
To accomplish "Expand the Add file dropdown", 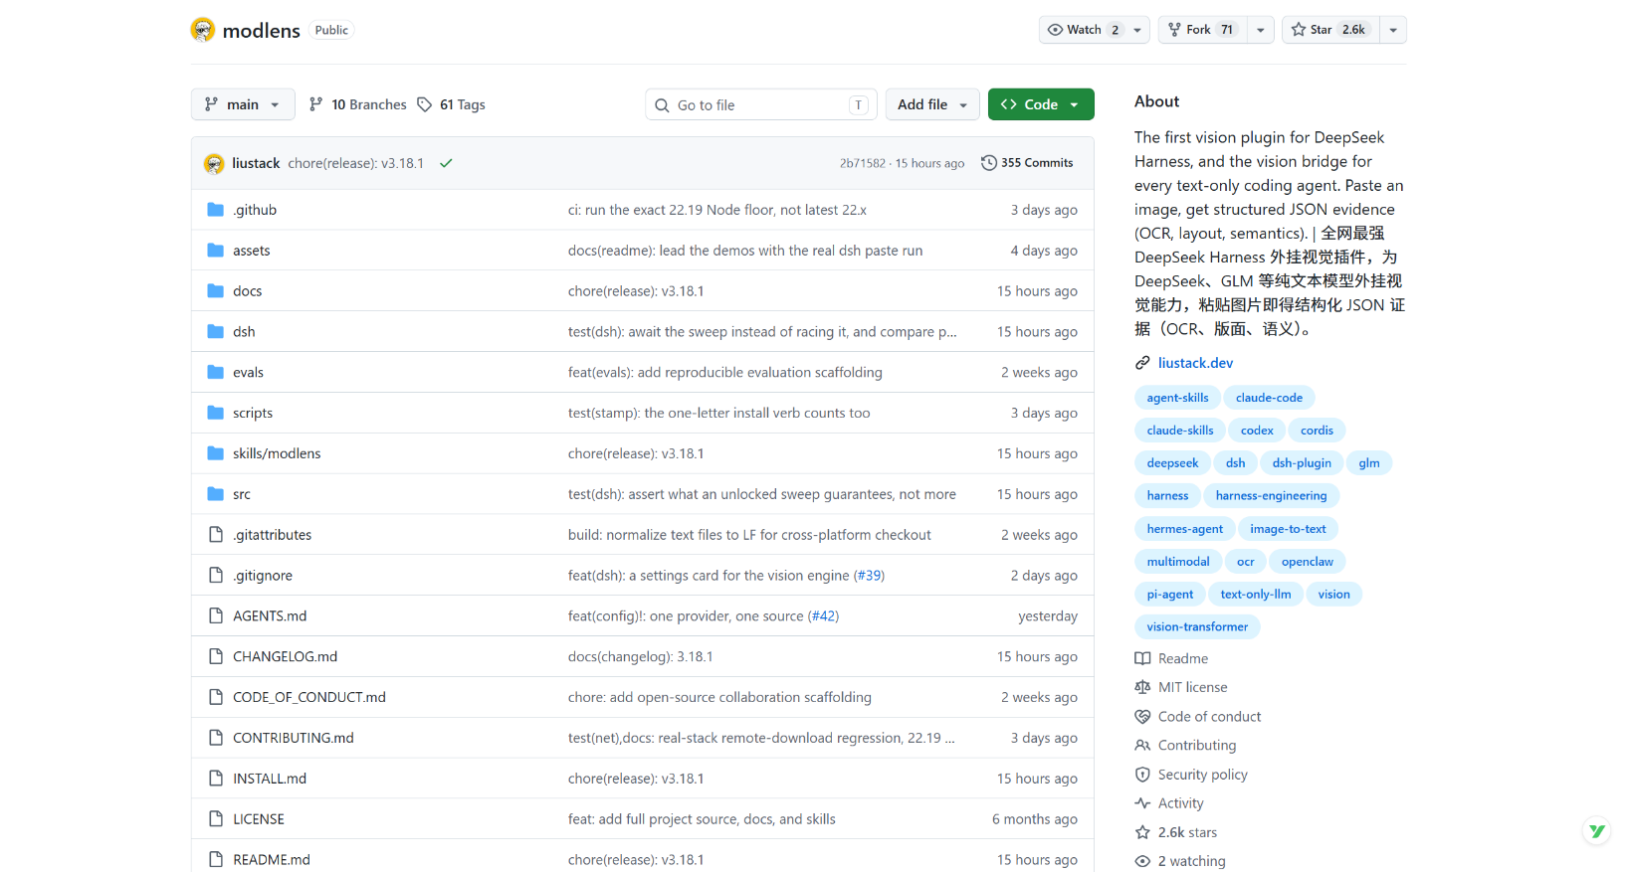I will [932, 104].
